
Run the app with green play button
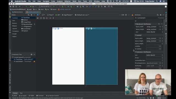[54, 7]
